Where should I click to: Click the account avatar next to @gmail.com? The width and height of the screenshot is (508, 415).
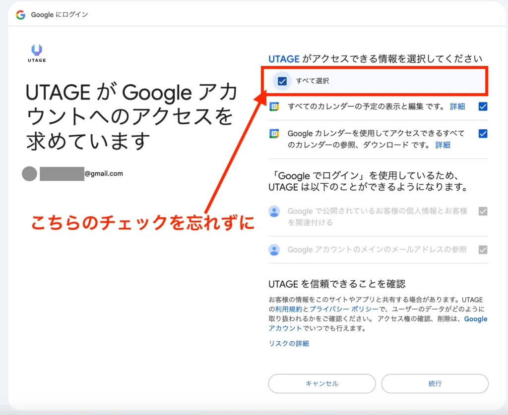[29, 174]
